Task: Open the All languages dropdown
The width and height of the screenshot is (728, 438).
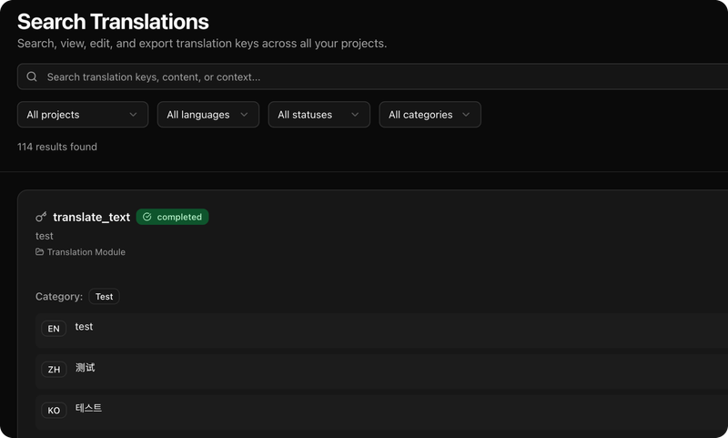Action: pyautogui.click(x=207, y=115)
